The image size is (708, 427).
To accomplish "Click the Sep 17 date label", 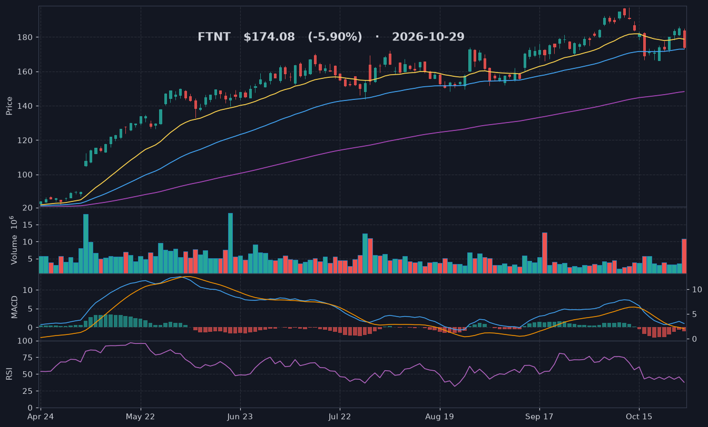I will pyautogui.click(x=539, y=416).
